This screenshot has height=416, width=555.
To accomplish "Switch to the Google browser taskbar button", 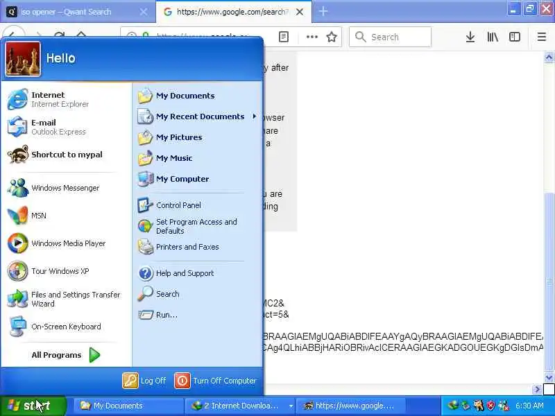I will (350, 406).
